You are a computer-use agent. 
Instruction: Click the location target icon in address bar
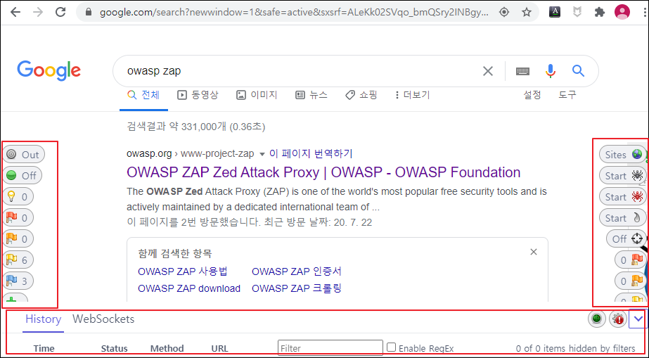[503, 13]
